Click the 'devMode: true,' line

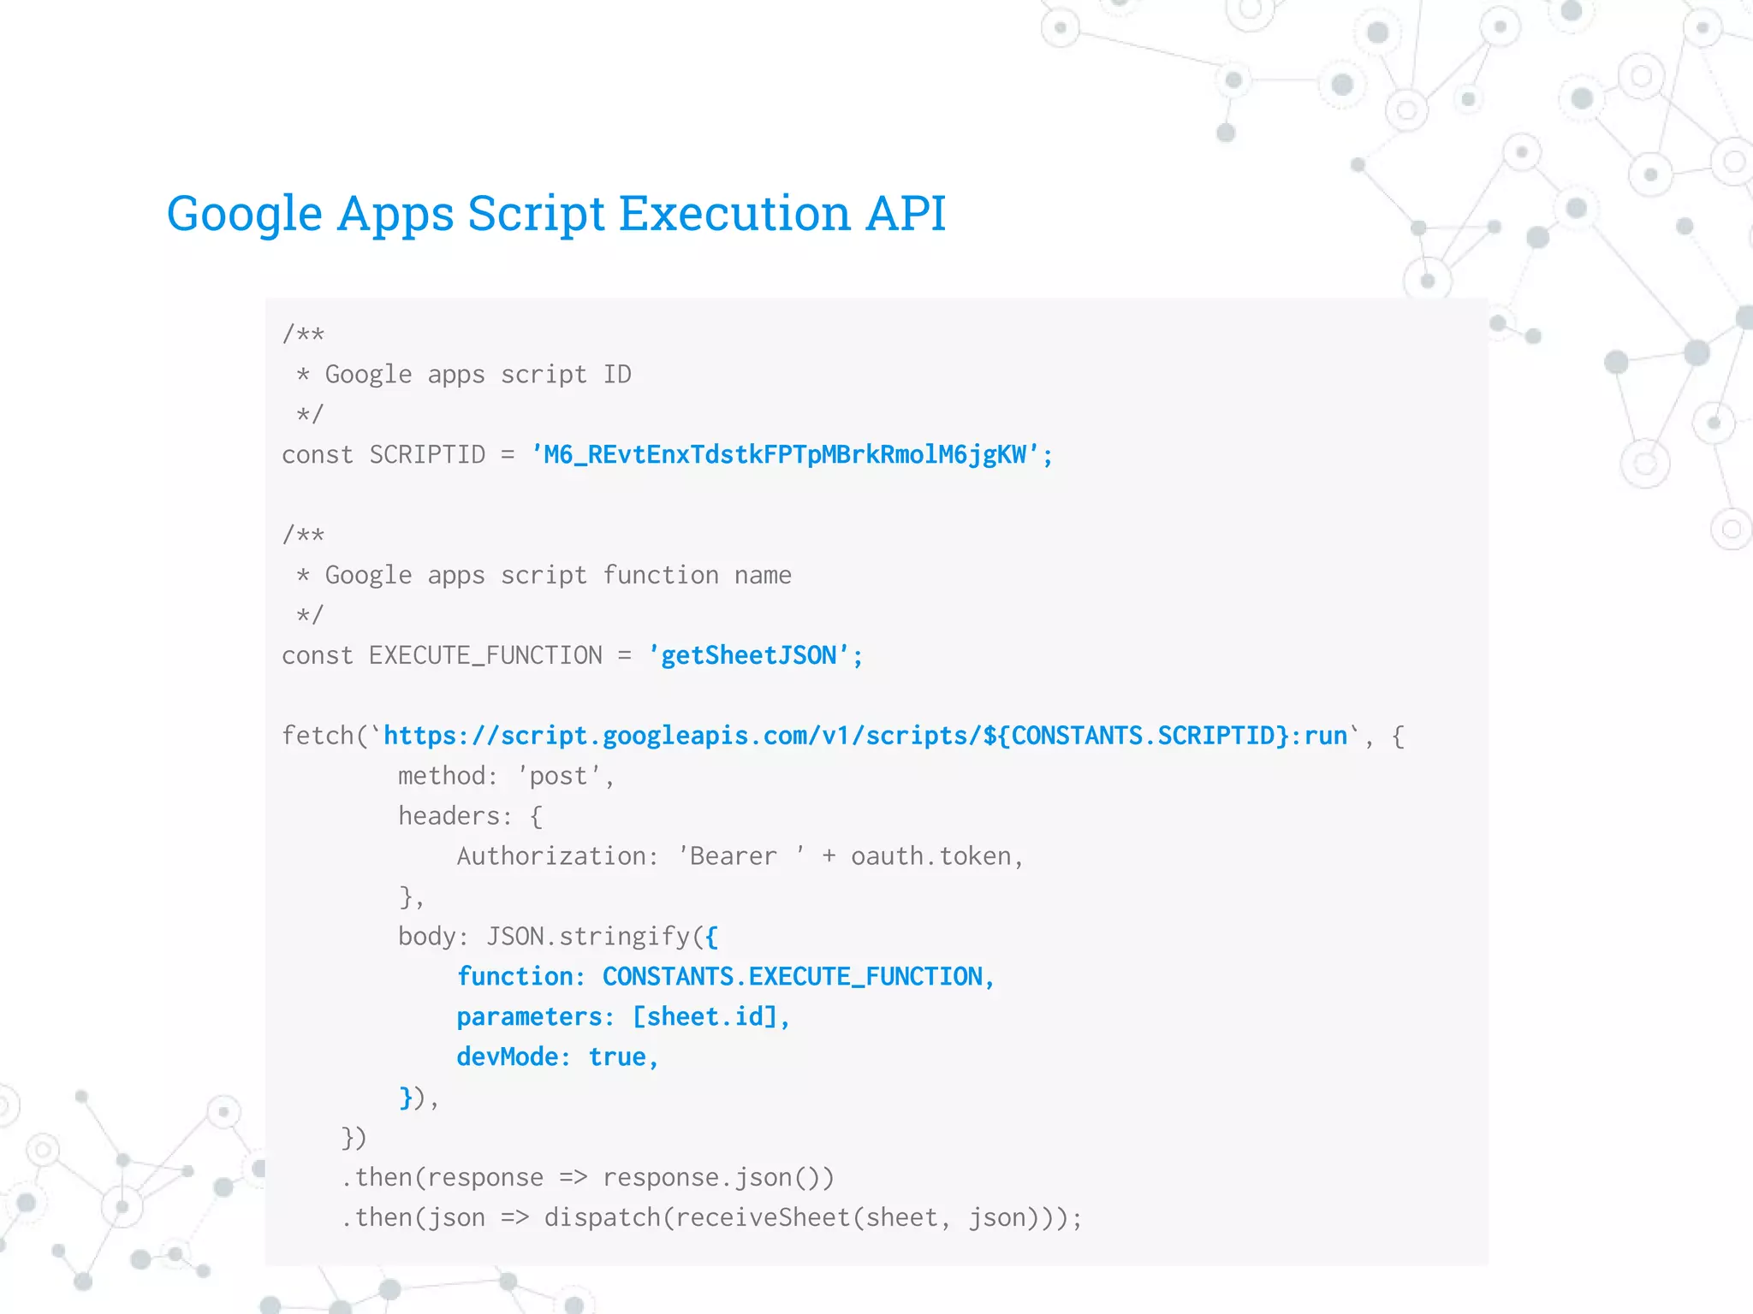click(557, 1057)
